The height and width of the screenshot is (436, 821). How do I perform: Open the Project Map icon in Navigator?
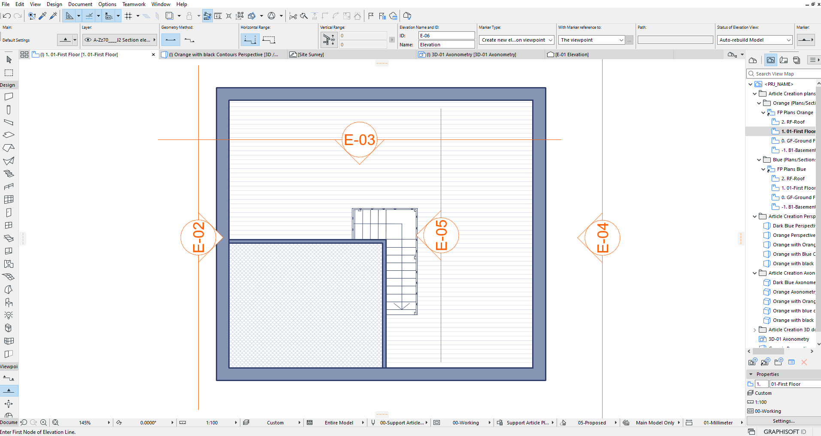(753, 60)
